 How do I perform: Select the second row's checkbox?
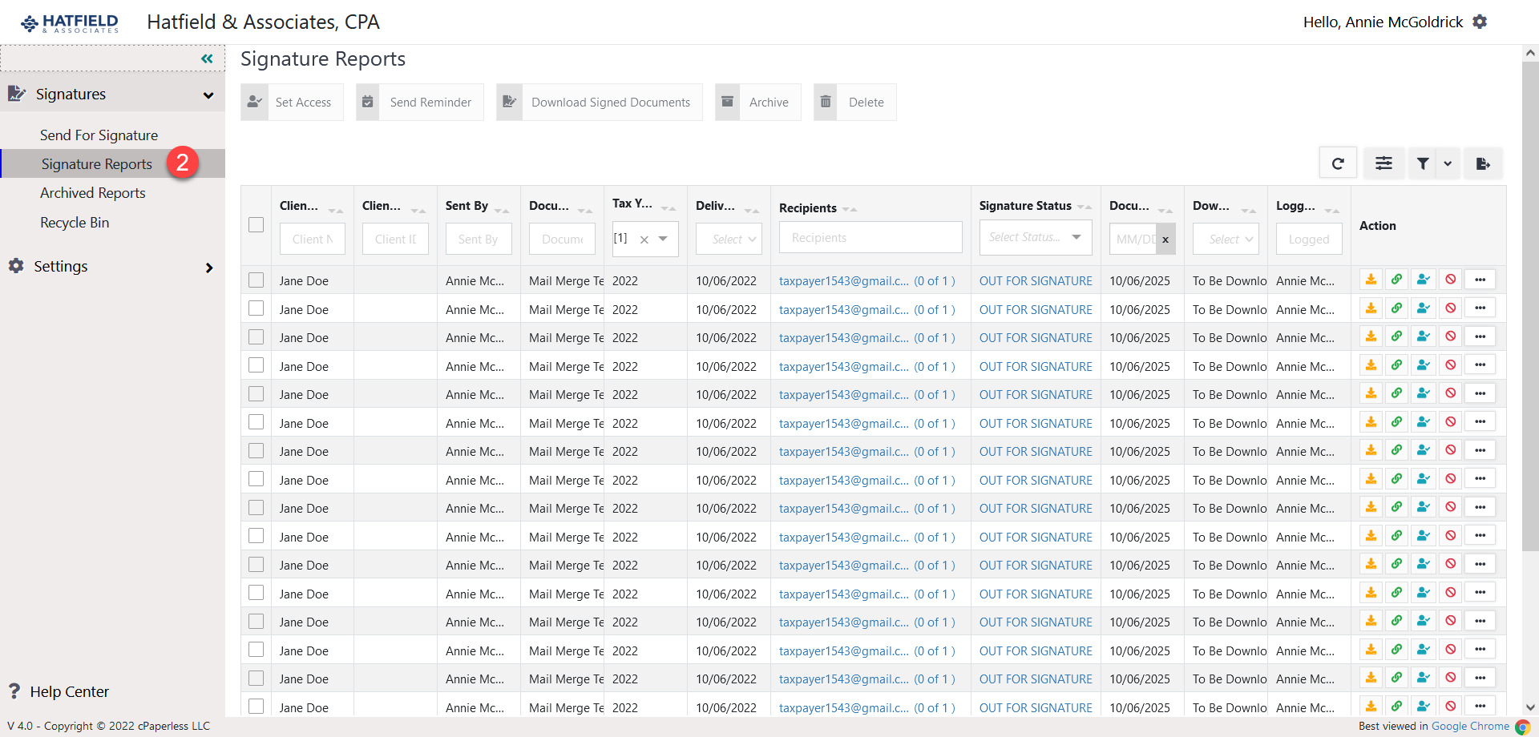[x=256, y=308]
